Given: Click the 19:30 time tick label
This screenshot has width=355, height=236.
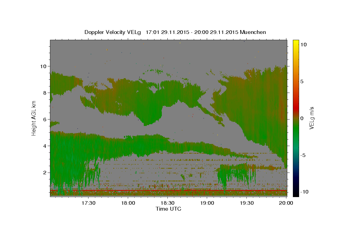Looking at the screenshot, I should 246,203.
